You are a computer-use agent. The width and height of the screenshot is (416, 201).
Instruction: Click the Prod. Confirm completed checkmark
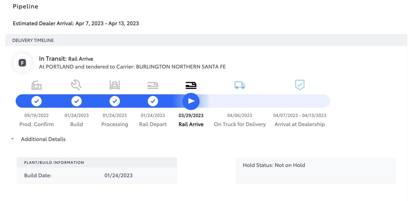tap(36, 101)
